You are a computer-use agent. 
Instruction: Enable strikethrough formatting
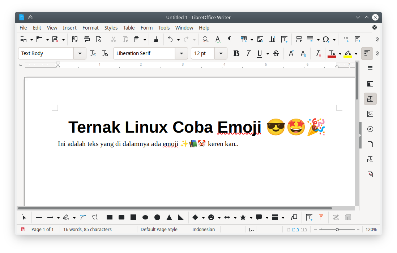pyautogui.click(x=276, y=53)
